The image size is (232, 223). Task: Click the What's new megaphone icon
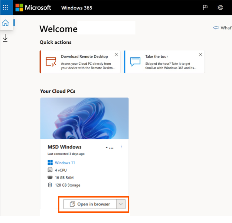coord(216,28)
